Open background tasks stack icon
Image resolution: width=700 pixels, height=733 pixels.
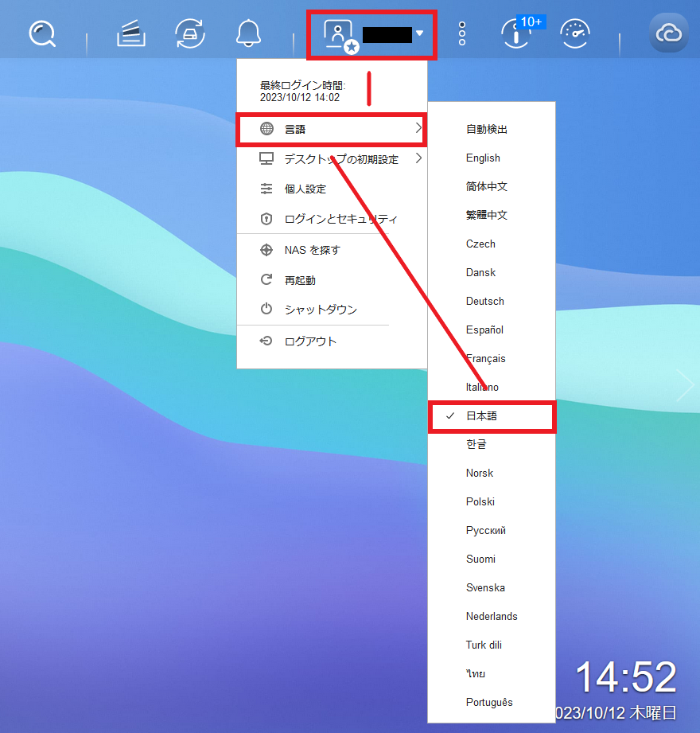(x=130, y=33)
